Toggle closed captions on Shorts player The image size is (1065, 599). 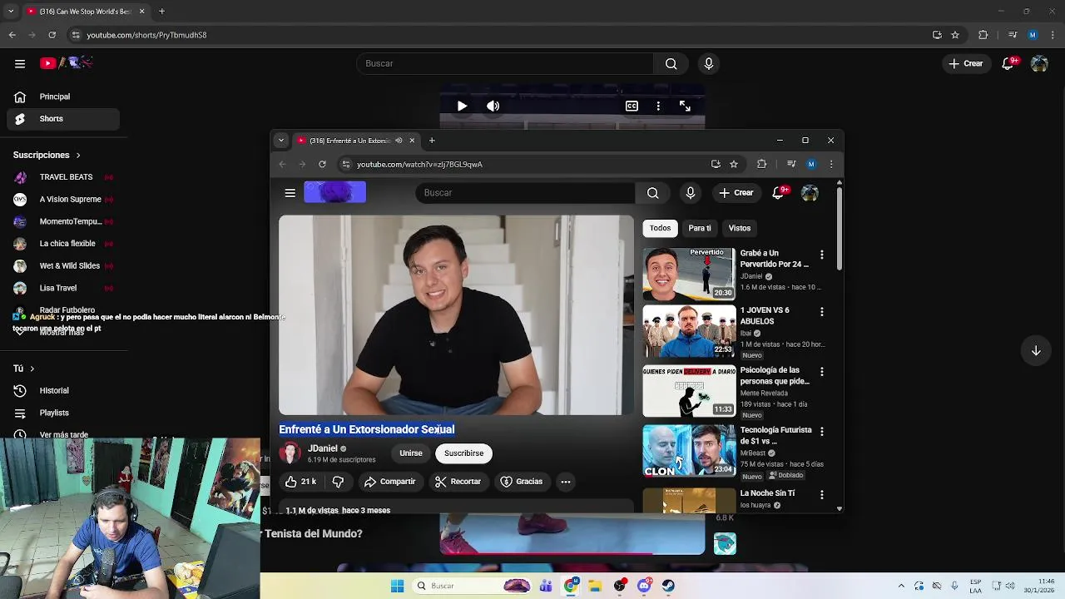click(632, 106)
